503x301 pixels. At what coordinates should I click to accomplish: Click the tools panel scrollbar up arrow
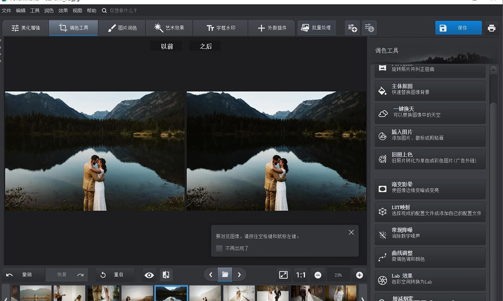(x=493, y=69)
